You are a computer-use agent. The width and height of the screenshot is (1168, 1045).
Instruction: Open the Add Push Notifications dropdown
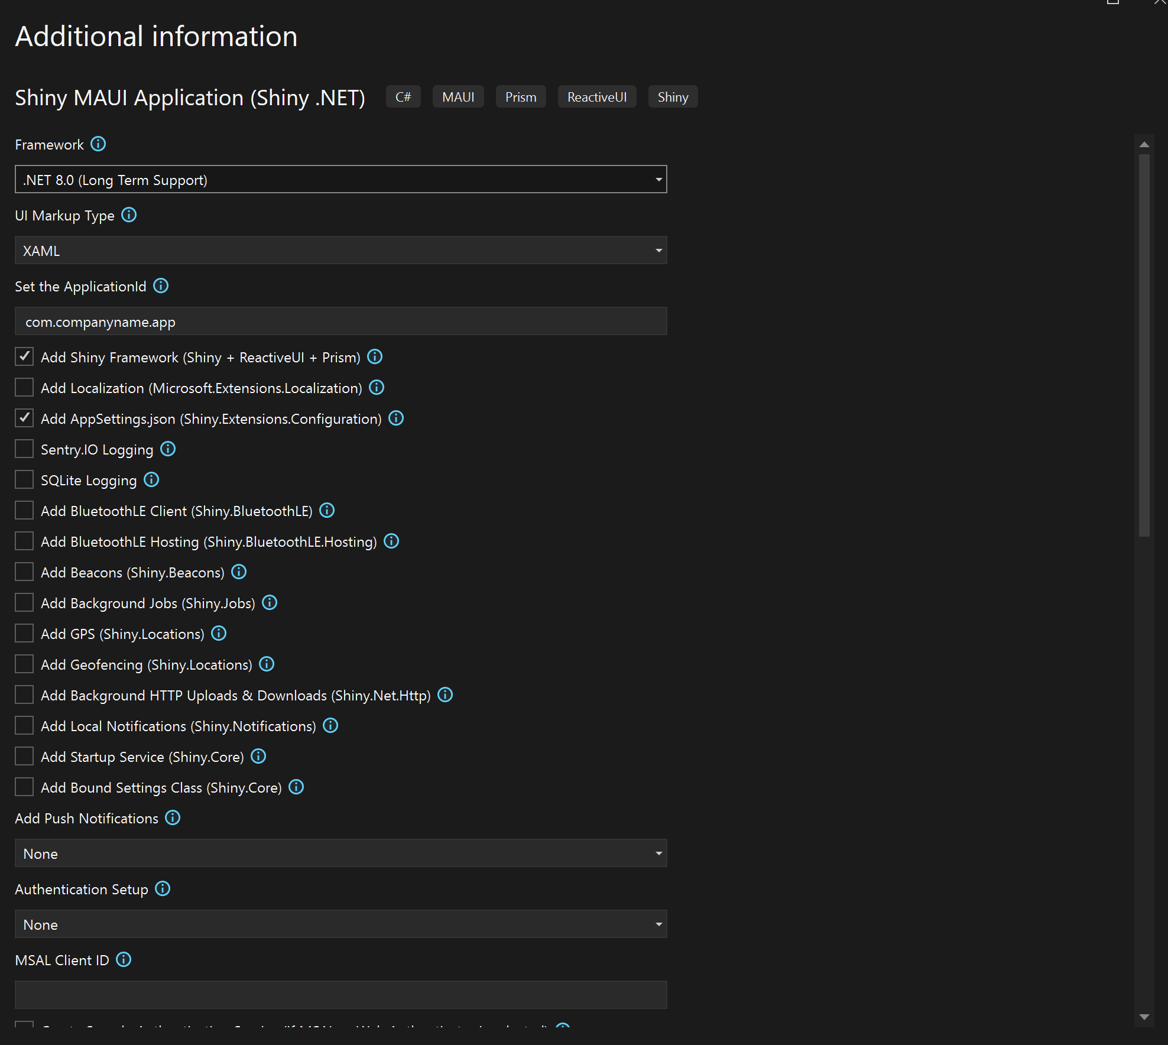(x=341, y=853)
